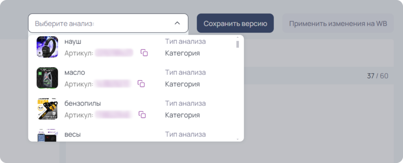
Task: Click Сохранить версию button
Action: 235,23
